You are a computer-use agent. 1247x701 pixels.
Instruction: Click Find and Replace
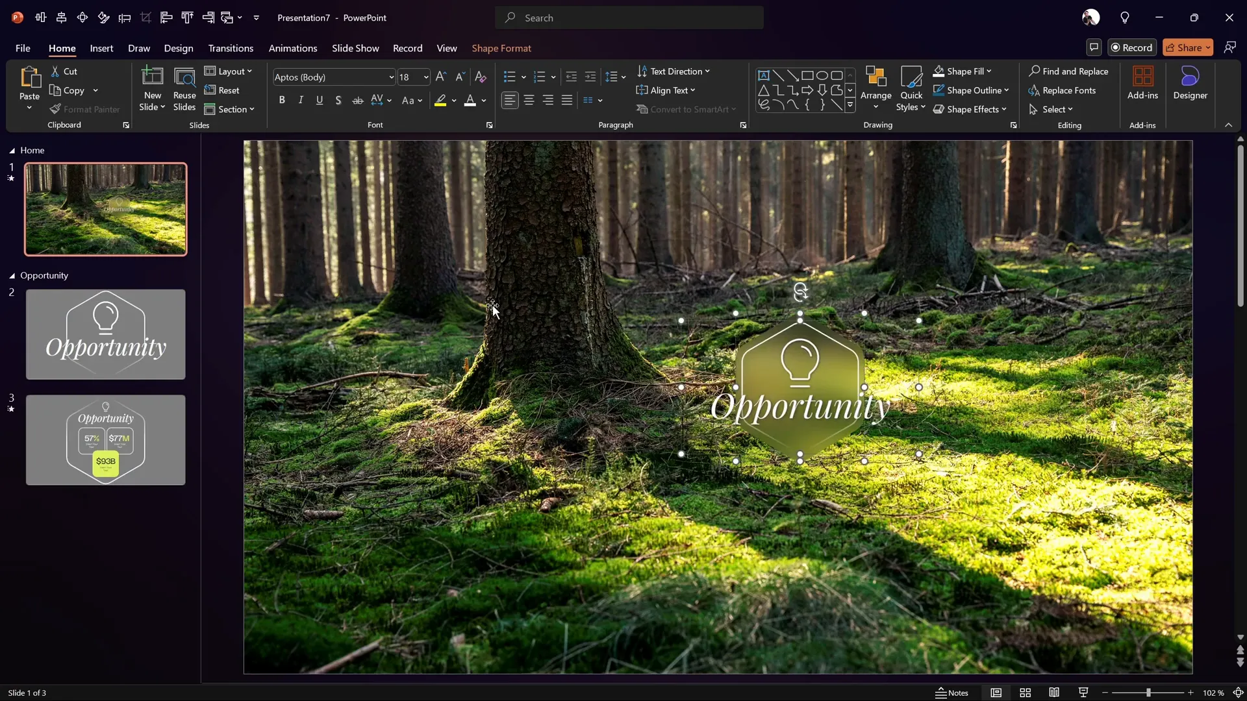[1068, 71]
